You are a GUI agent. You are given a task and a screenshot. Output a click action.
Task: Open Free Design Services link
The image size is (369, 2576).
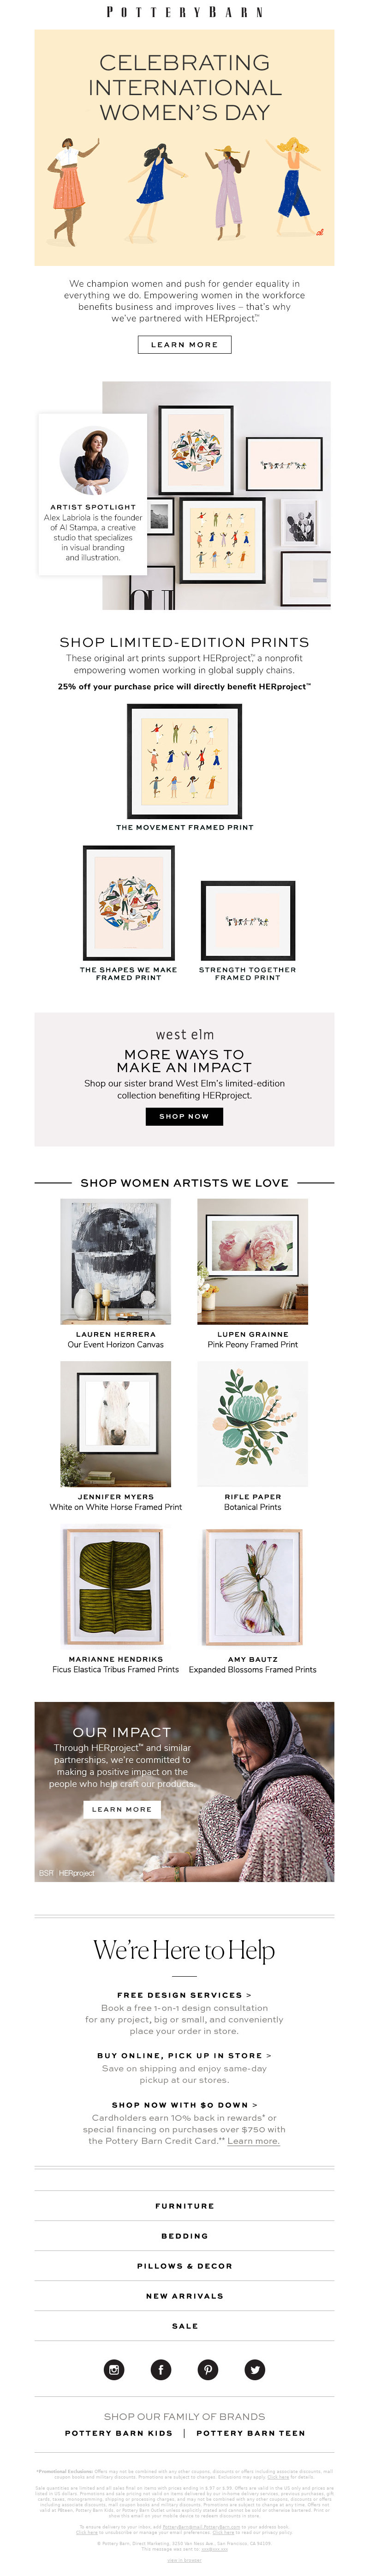[x=184, y=1995]
